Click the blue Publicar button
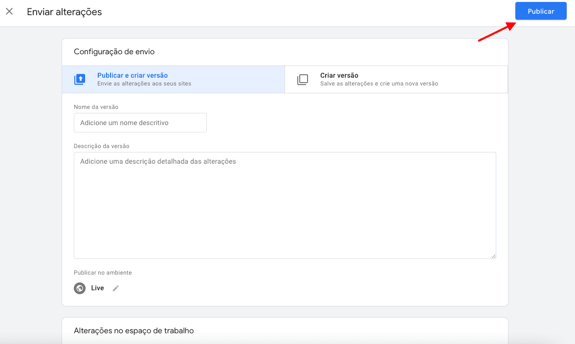The height and width of the screenshot is (344, 575). 540,11
